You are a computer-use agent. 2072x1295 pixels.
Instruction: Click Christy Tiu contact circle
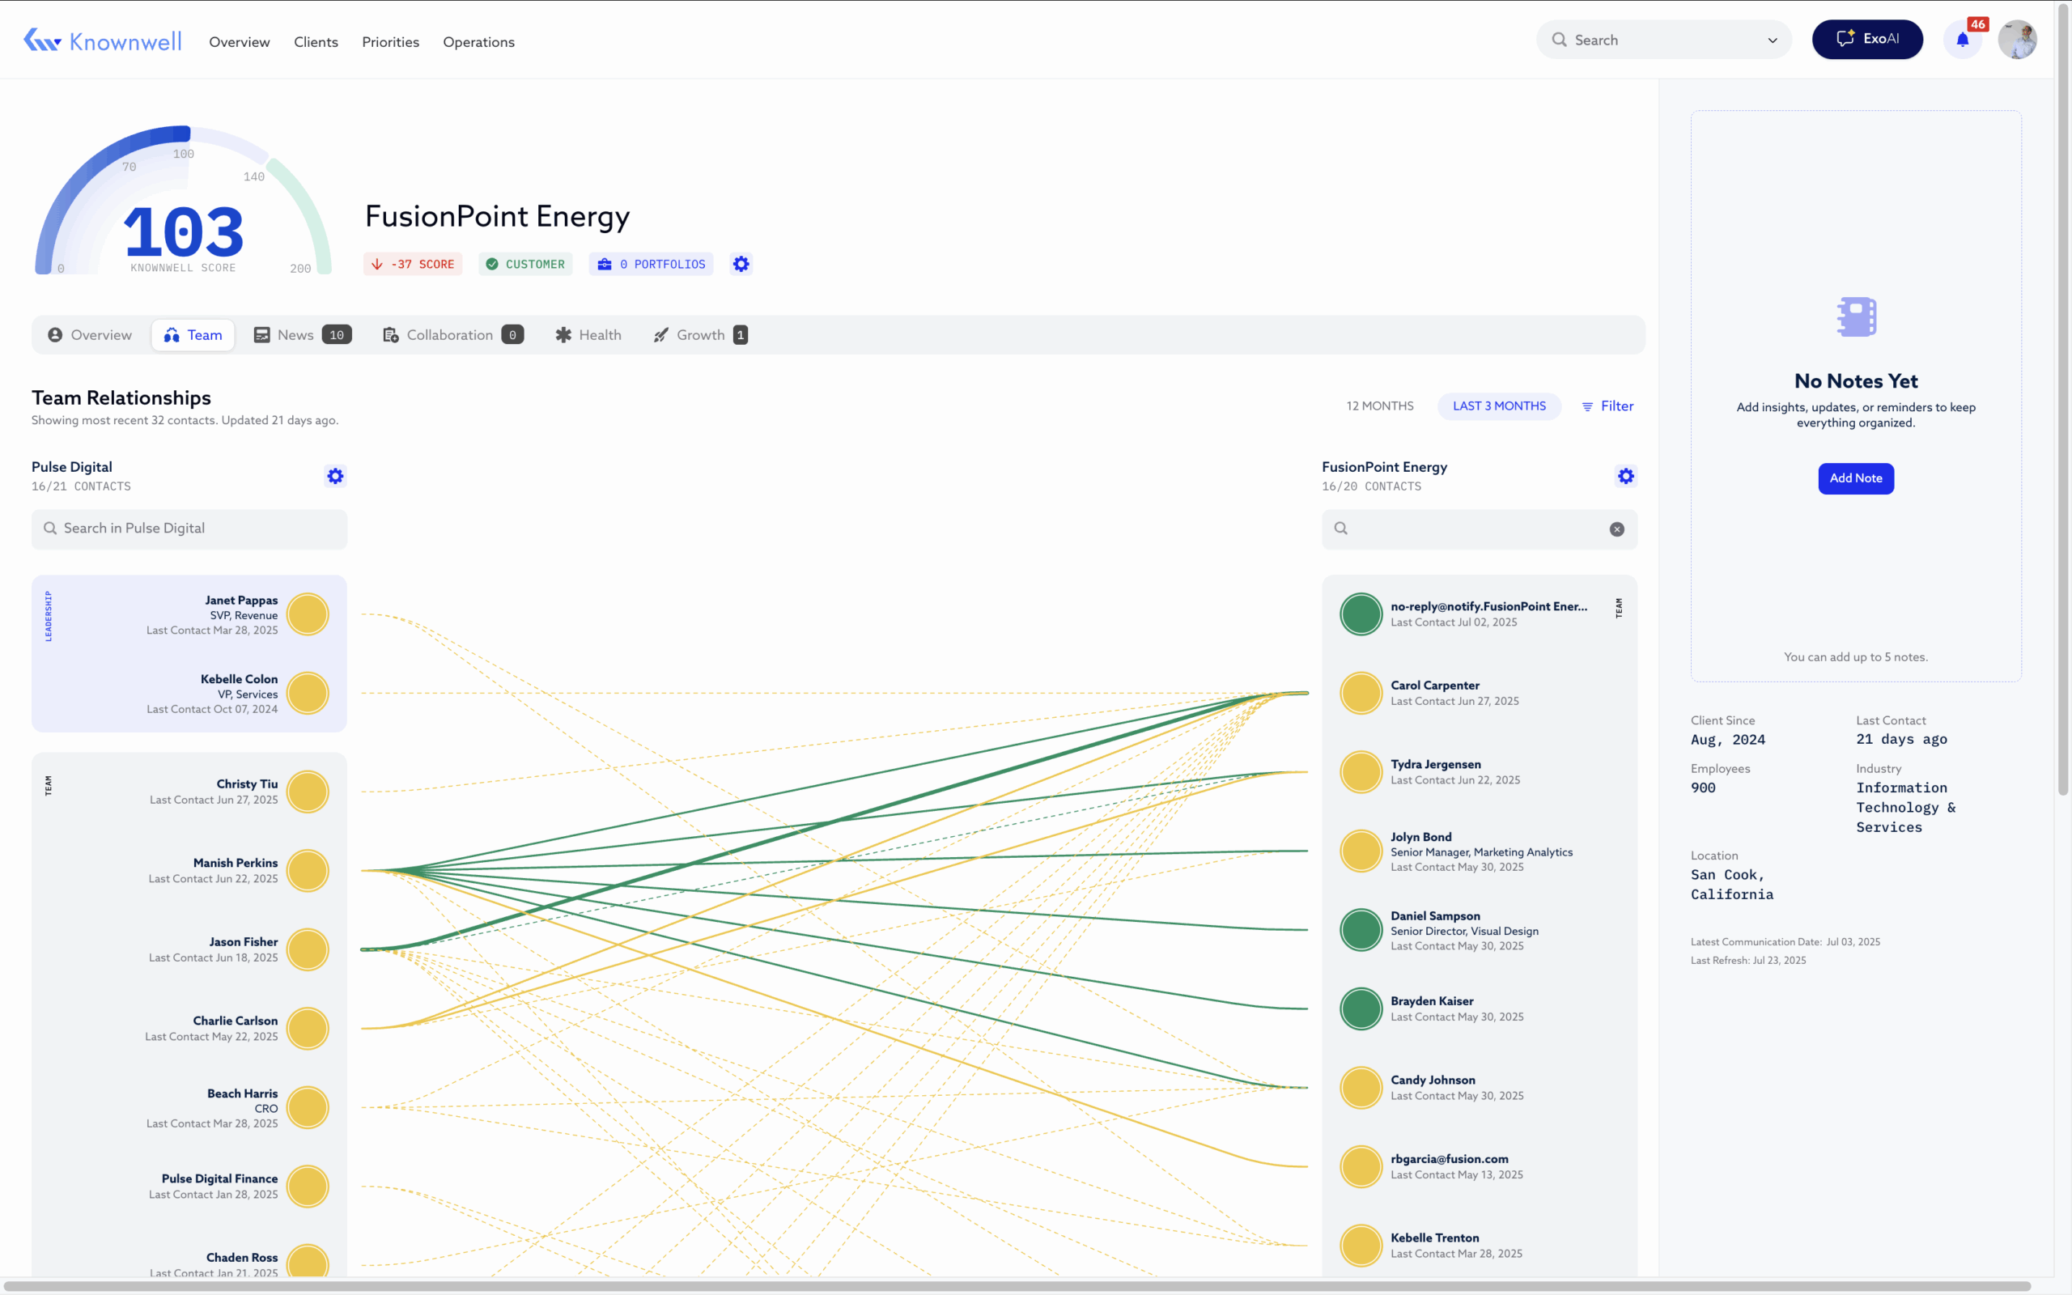pyautogui.click(x=308, y=792)
